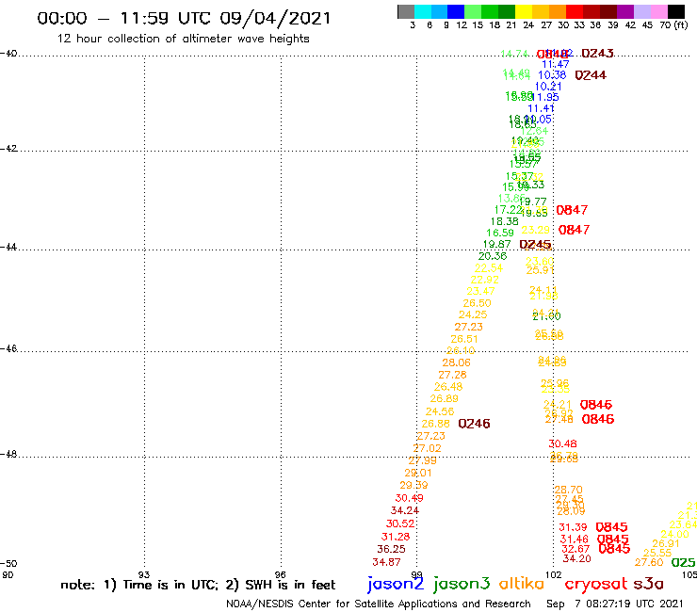Click the wave height value '36.25'
Image resolution: width=697 pixels, height=612 pixels.
391,549
